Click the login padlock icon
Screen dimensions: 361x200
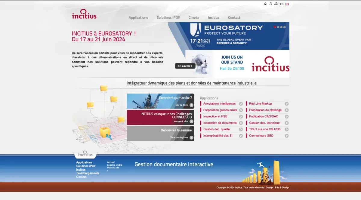pyautogui.click(x=270, y=4)
